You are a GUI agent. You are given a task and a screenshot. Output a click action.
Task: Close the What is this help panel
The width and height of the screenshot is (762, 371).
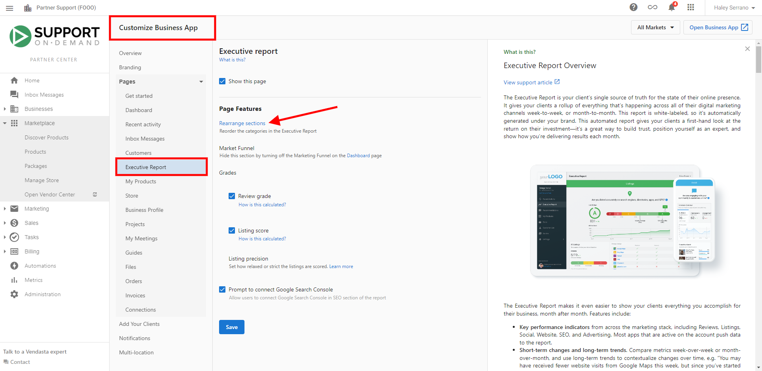coord(747,49)
